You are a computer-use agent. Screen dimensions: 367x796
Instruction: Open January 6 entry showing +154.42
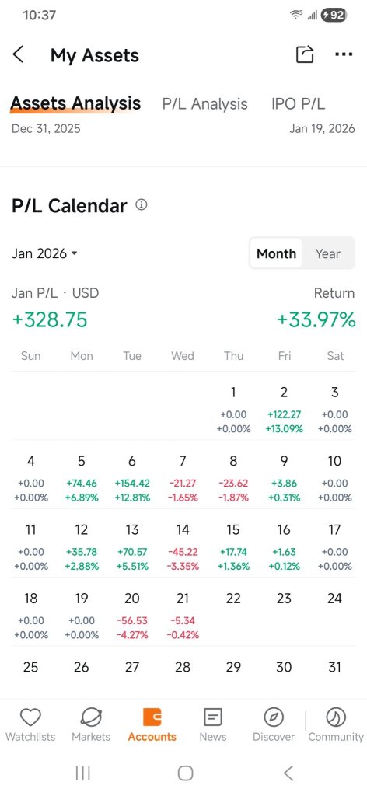(x=132, y=479)
